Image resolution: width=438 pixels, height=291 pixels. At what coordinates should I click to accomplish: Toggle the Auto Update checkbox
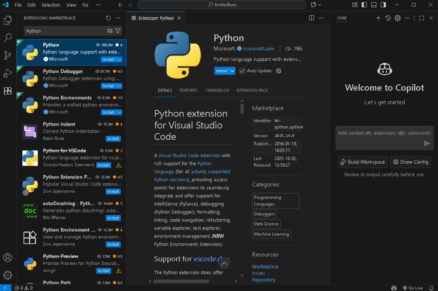click(x=243, y=71)
